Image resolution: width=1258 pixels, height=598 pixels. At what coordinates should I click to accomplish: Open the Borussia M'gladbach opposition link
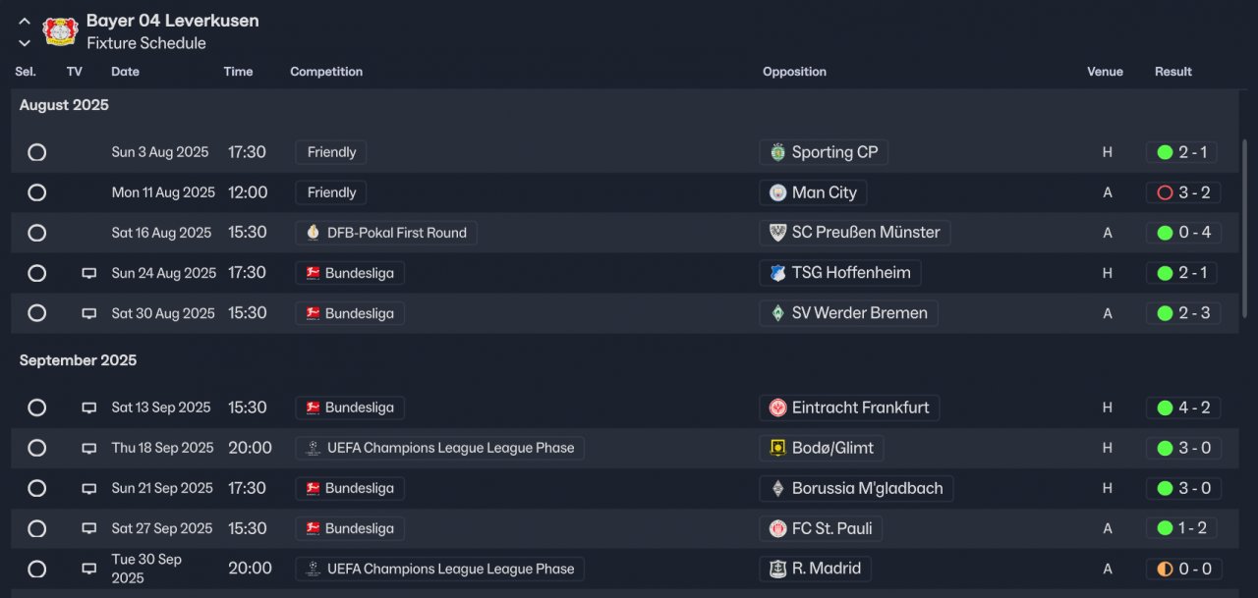click(856, 488)
